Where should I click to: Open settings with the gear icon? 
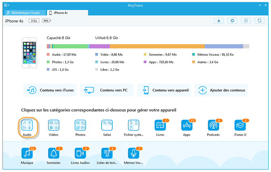232,21
